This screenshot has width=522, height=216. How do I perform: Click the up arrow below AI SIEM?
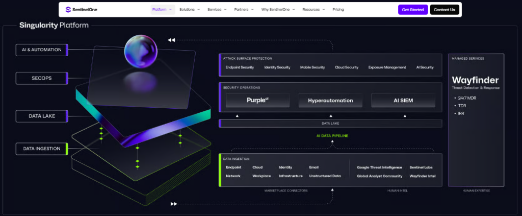(405, 116)
